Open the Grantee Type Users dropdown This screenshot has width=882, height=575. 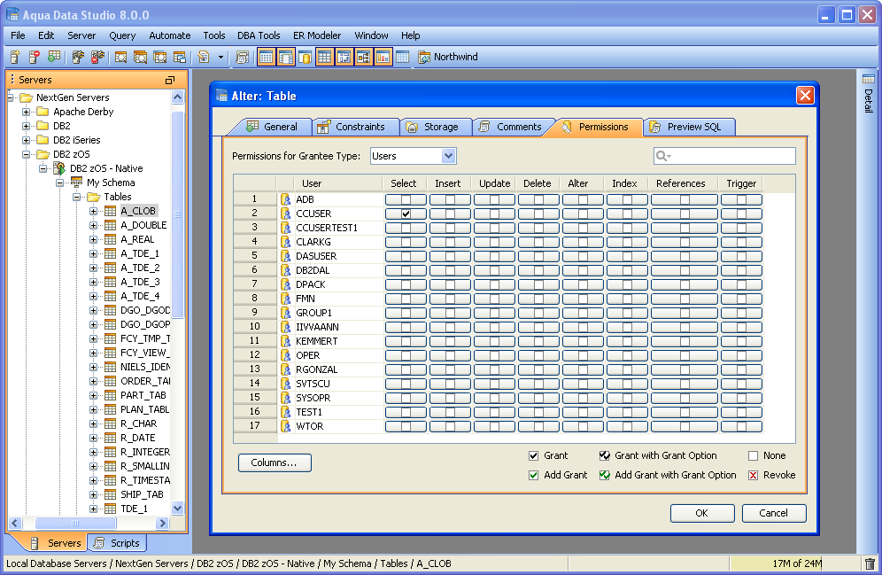click(x=448, y=156)
